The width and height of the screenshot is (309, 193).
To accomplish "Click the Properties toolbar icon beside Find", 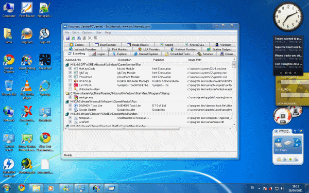I will pos(84,38).
